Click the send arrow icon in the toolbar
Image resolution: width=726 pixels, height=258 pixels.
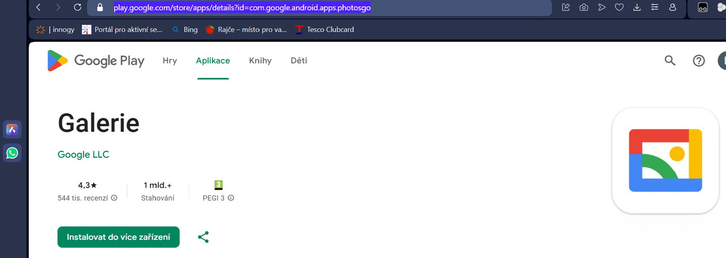pyautogui.click(x=601, y=7)
